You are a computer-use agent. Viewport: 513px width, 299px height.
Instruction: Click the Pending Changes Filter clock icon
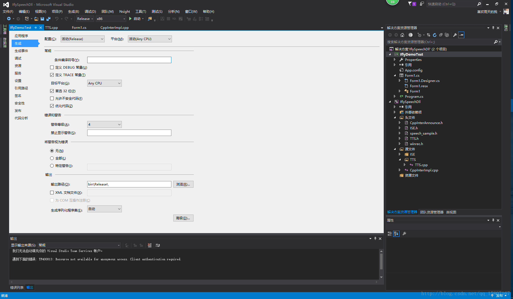(419, 35)
